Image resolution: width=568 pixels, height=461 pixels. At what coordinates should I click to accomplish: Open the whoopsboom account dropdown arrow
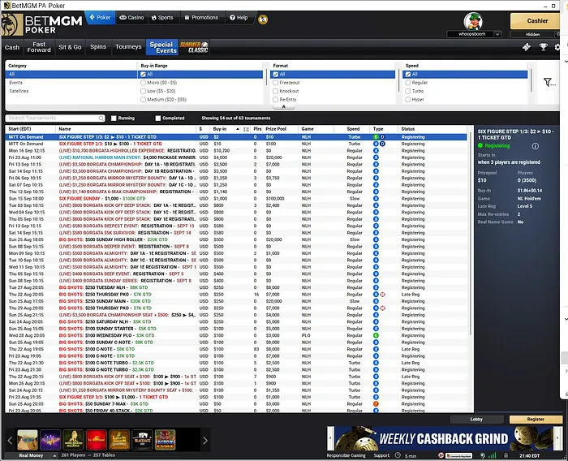(497, 34)
